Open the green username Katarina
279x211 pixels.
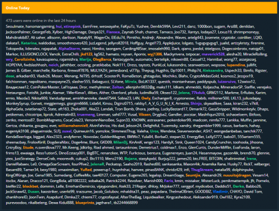pos(29,43)
